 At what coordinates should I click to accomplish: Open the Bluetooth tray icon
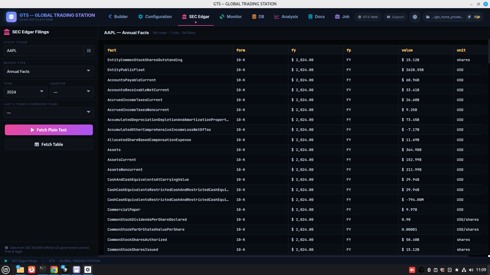(x=429, y=270)
